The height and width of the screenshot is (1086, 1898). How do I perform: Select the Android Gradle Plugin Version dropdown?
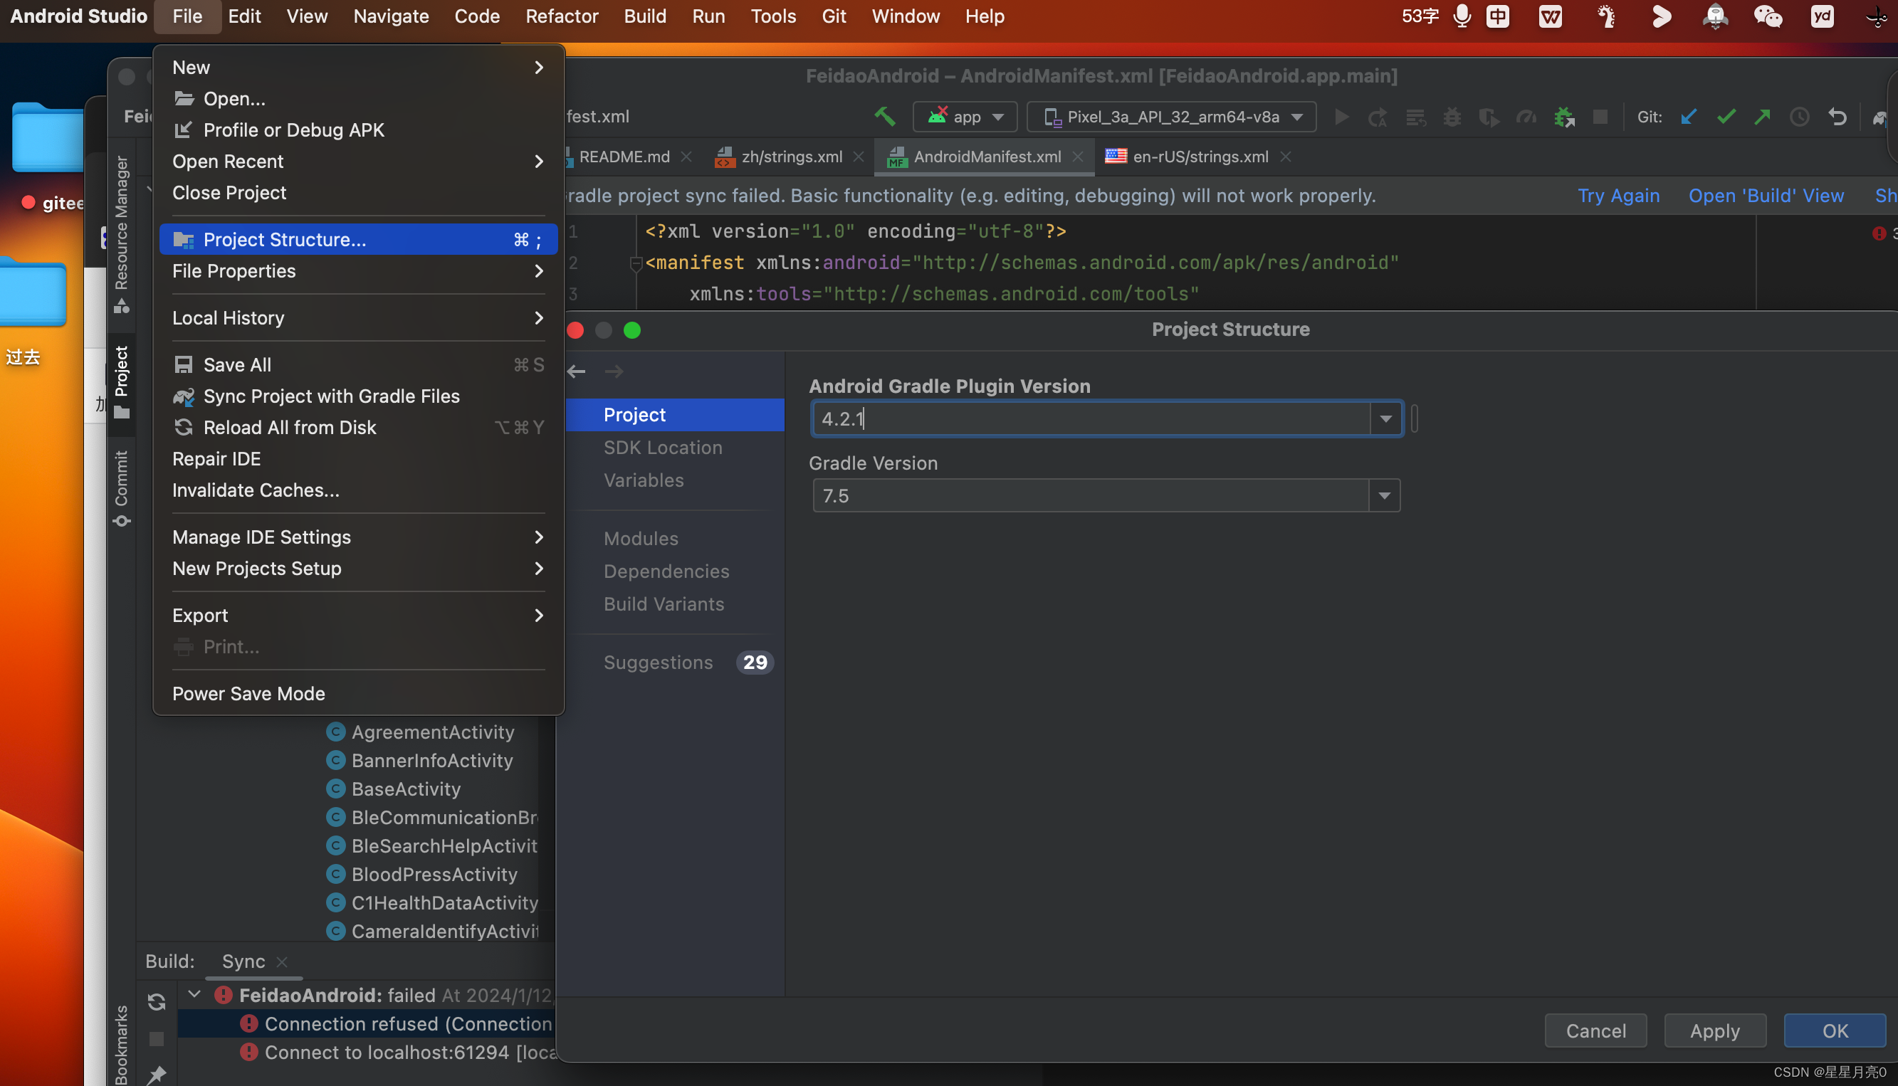1387,418
